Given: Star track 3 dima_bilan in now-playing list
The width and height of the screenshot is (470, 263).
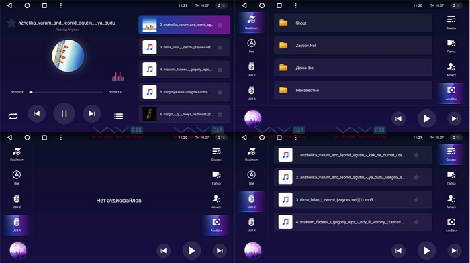Looking at the screenshot, I should [220, 47].
